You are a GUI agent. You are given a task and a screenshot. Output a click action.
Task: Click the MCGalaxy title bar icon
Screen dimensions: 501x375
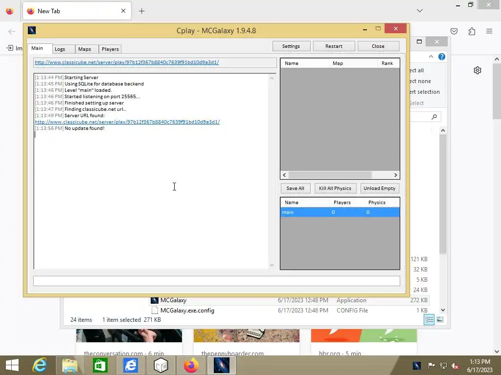pyautogui.click(x=32, y=30)
